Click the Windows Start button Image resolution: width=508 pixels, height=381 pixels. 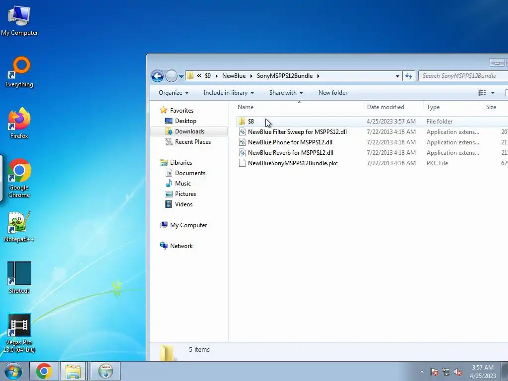point(13,371)
